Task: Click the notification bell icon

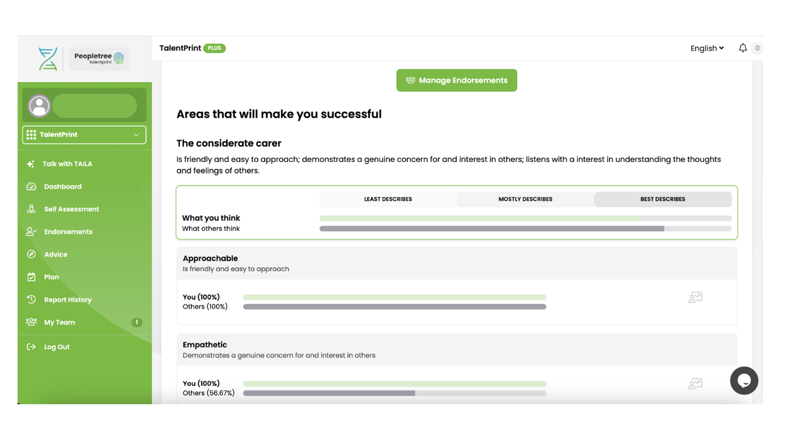Action: (742, 48)
